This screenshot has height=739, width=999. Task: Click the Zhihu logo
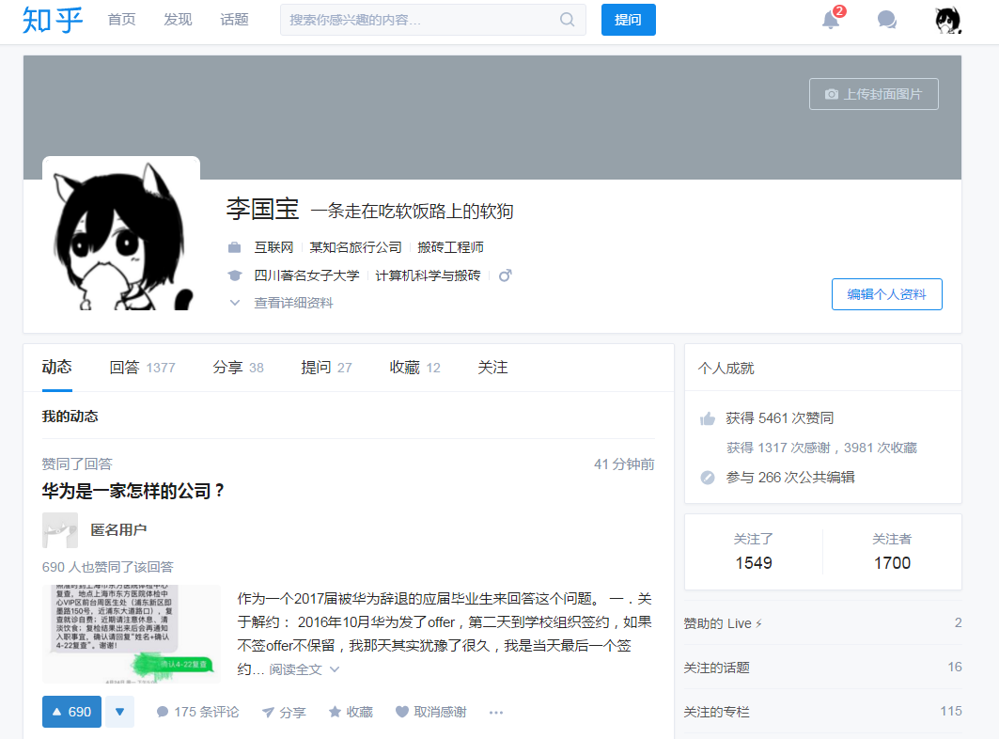(x=53, y=20)
